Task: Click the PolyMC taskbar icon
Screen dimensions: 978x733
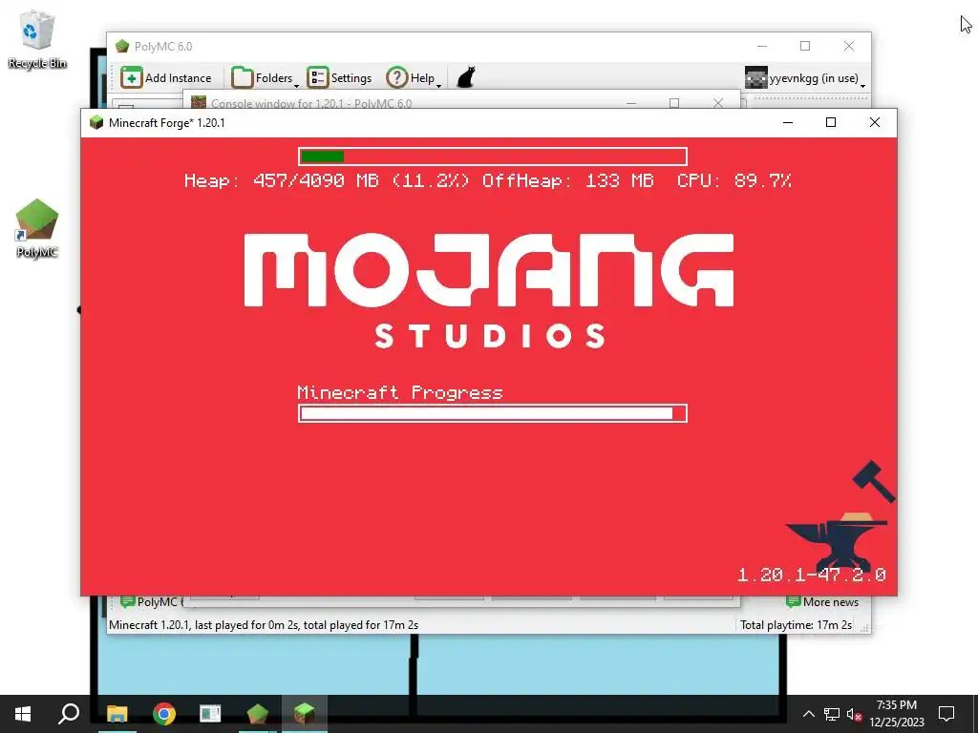Action: pyautogui.click(x=258, y=714)
